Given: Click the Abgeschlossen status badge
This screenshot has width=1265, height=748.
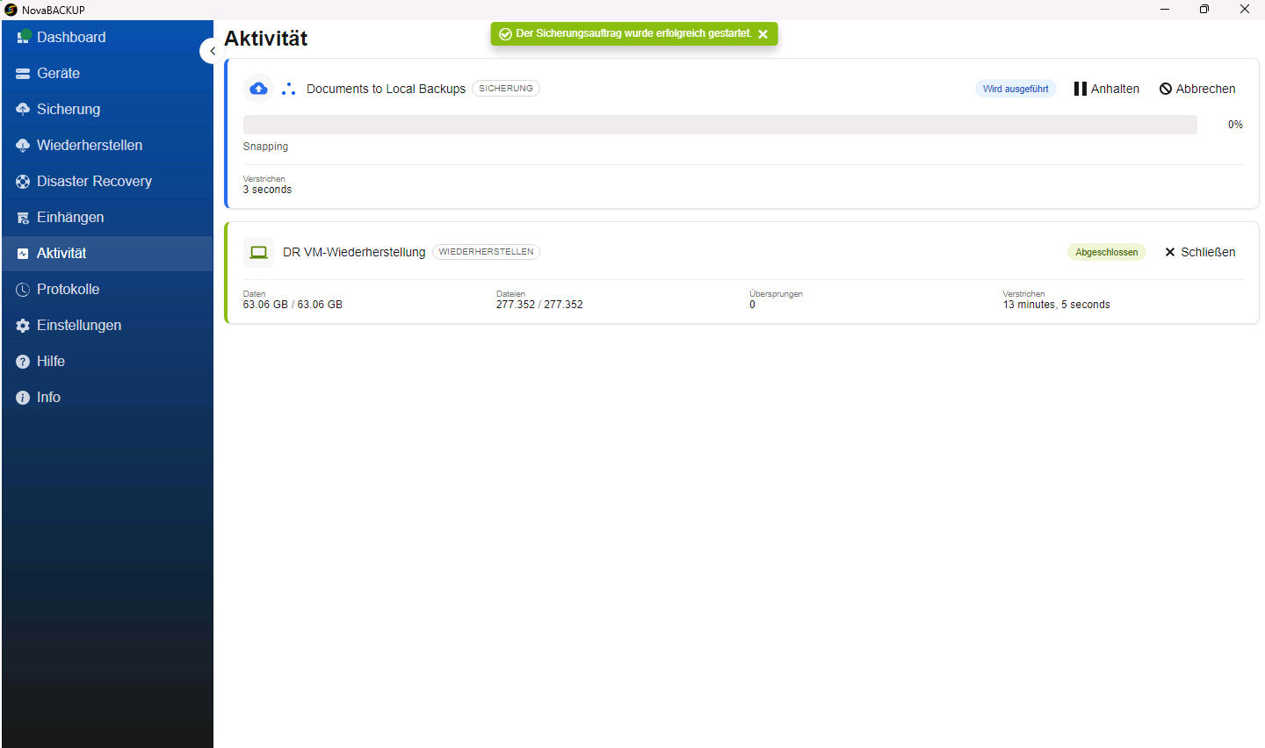Looking at the screenshot, I should click(1107, 252).
